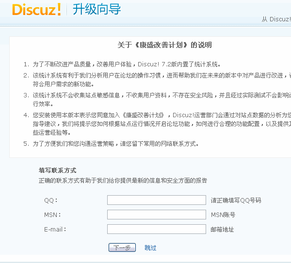The height and width of the screenshot is (263, 291).
Task: Click list item 3 about 不收集用户资料
Action: tap(157, 99)
